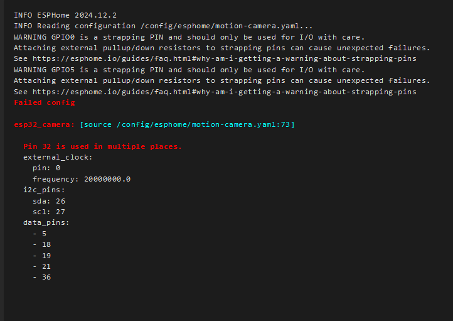Click data pin entry 19
Image resolution: width=453 pixels, height=321 pixels.
(42, 256)
